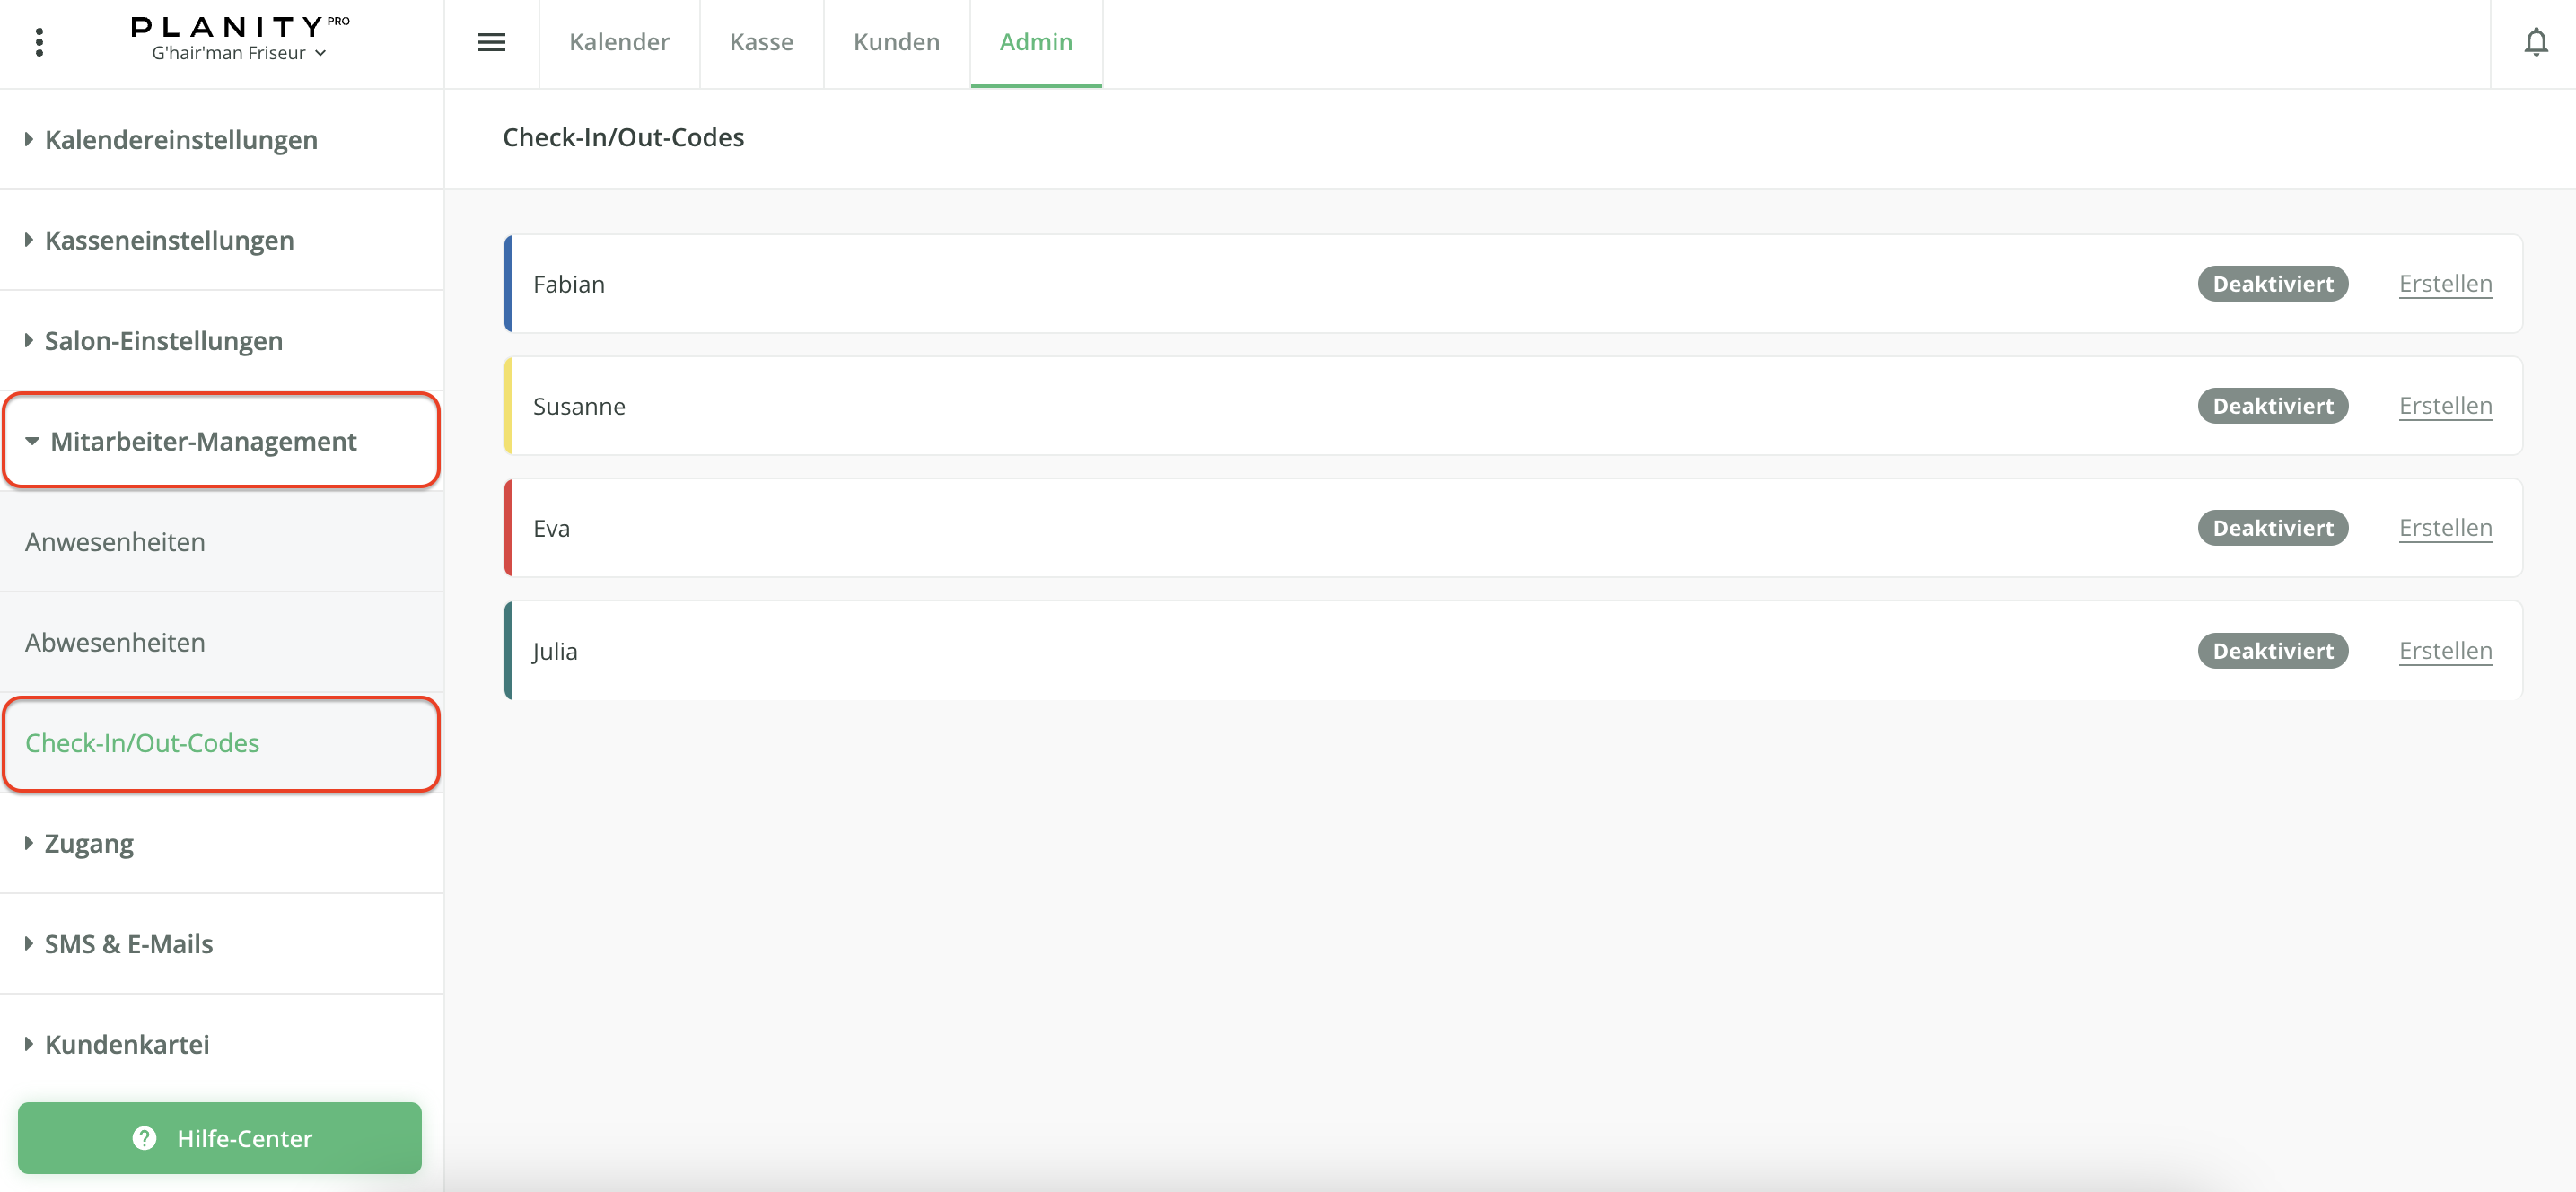Image resolution: width=2576 pixels, height=1192 pixels.
Task: Open the notifications bell
Action: [2535, 42]
